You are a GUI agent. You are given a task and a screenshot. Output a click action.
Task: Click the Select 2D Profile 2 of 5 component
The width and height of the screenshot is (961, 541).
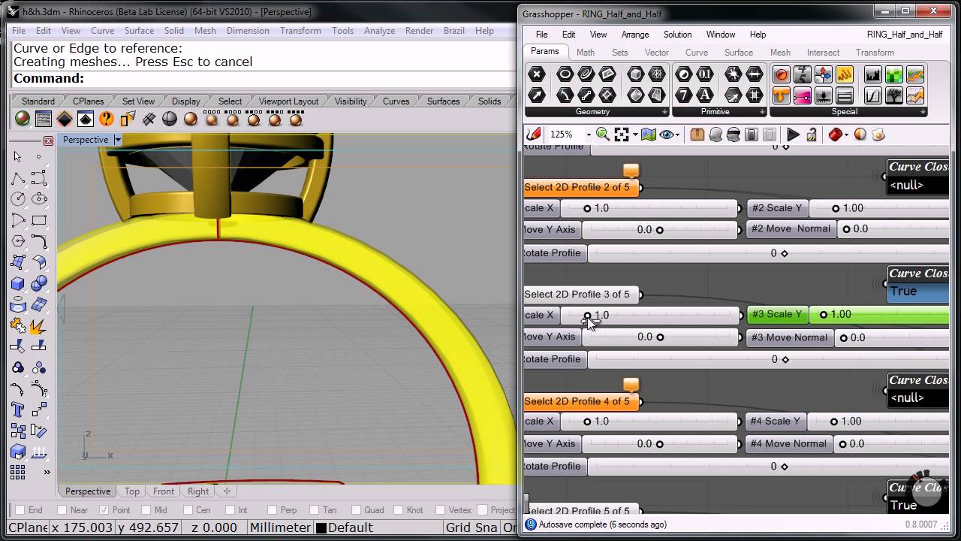coord(581,187)
